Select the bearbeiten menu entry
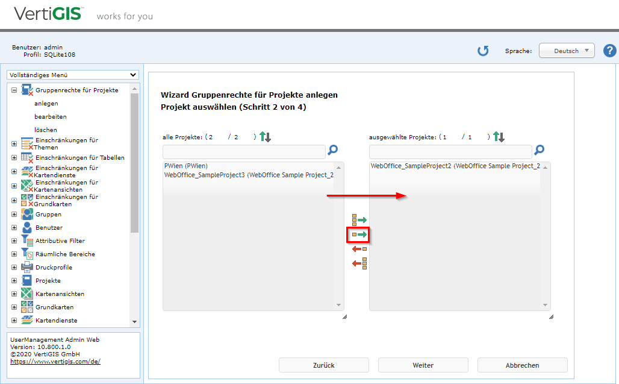This screenshot has width=619, height=384. pyautogui.click(x=51, y=116)
